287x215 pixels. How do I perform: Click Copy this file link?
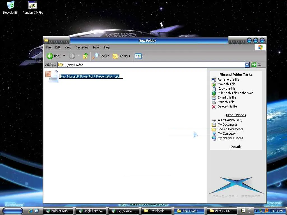pos(226,88)
